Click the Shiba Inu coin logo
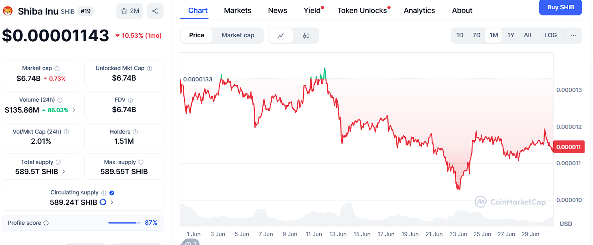This screenshot has height=245, width=593. pyautogui.click(x=8, y=11)
